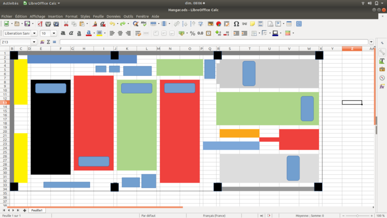Open font color dropdown arrow
The height and width of the screenshot is (218, 387).
point(94,33)
